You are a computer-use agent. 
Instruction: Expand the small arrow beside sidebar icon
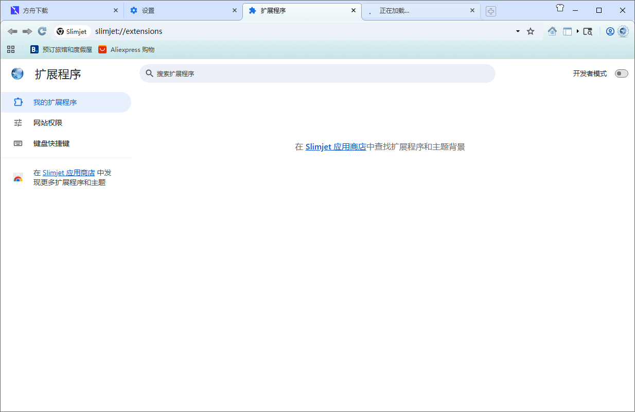pos(578,31)
